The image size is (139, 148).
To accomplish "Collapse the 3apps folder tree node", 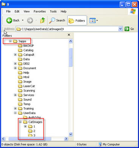I will [x=10, y=41].
